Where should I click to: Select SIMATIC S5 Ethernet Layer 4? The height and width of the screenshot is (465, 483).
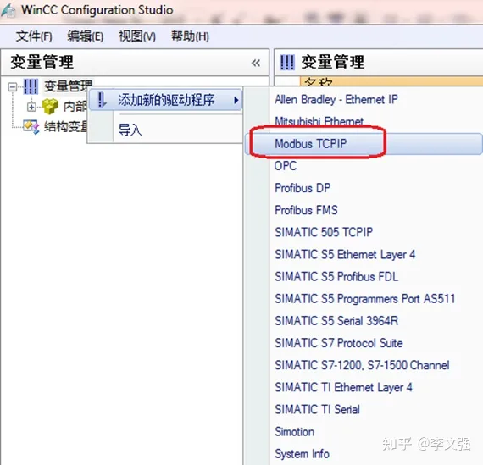coord(345,254)
